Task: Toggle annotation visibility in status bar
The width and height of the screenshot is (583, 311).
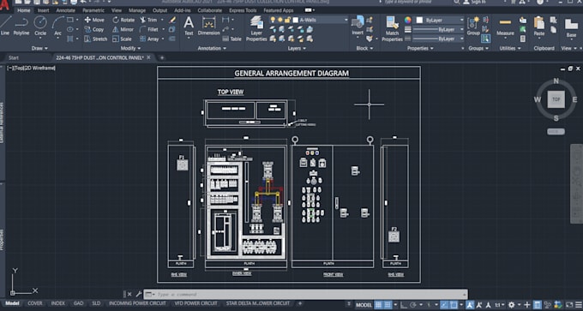Action: (470, 305)
